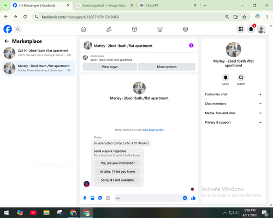This screenshot has width=273, height=218.
Task: Click the Marketplace listing thumbnail in chat header
Action: [85, 58]
